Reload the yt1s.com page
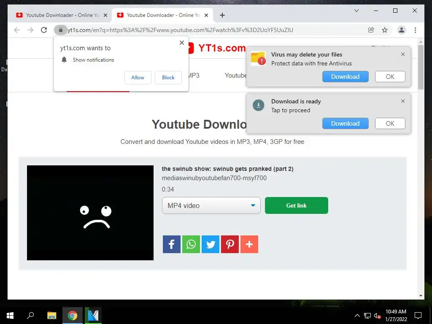432x324 pixels. (44, 30)
